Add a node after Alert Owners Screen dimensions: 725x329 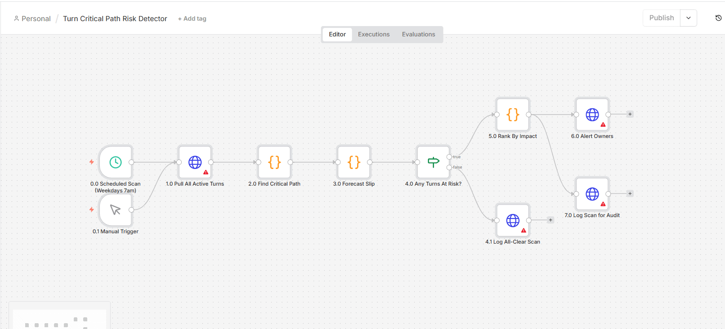[x=630, y=114]
